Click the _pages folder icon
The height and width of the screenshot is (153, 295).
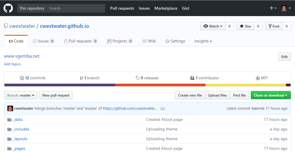(9, 149)
